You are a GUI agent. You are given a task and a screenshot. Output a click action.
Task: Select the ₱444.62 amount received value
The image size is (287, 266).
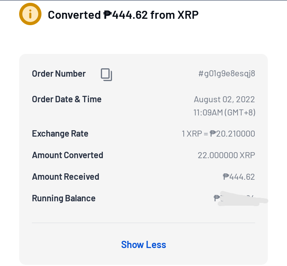tap(239, 177)
